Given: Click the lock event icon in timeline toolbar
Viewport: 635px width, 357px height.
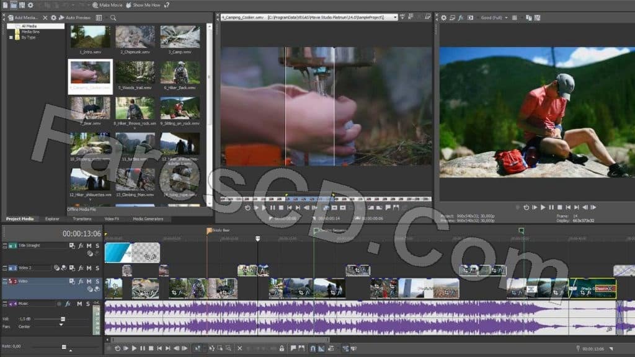Looking at the screenshot, I should click(282, 348).
